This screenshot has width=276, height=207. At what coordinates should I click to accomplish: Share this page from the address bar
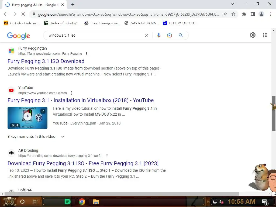[225, 14]
